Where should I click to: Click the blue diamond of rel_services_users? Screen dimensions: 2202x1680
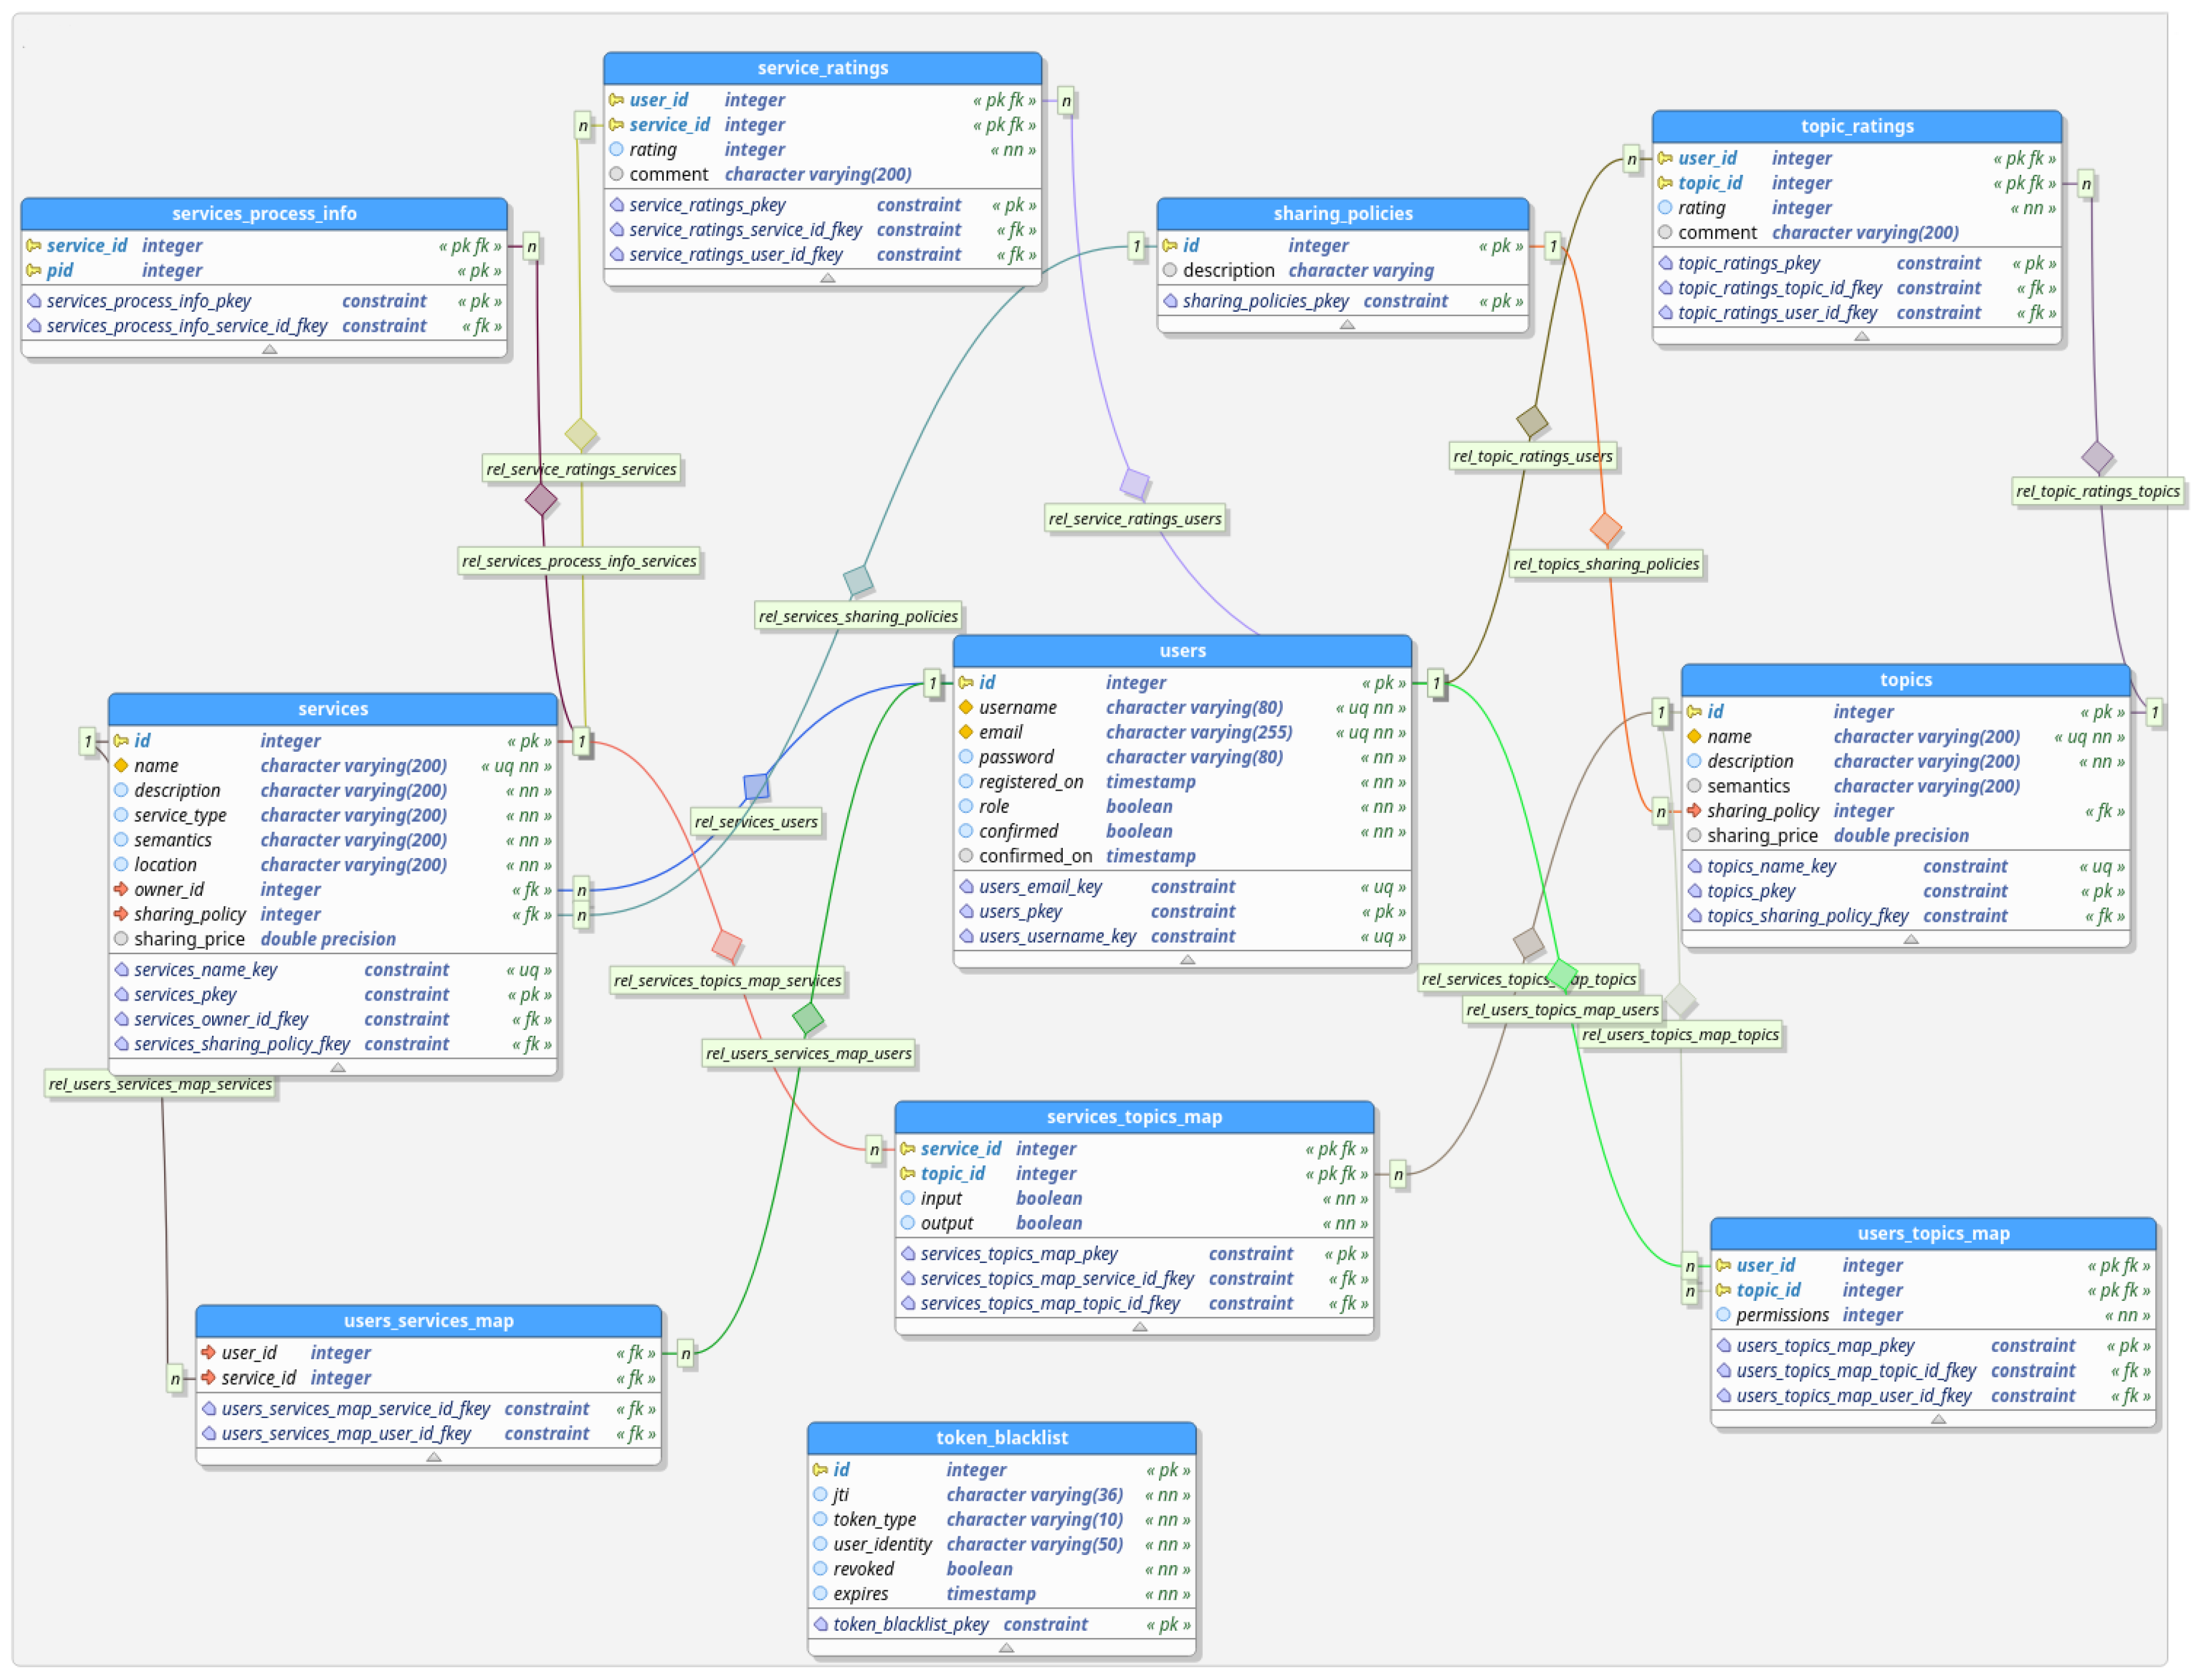pyautogui.click(x=756, y=786)
